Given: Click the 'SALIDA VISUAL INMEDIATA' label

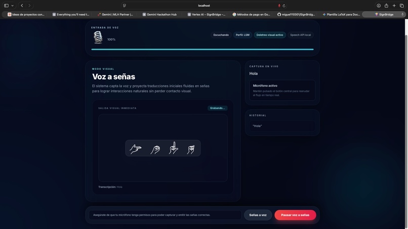Looking at the screenshot, I should pyautogui.click(x=117, y=108).
